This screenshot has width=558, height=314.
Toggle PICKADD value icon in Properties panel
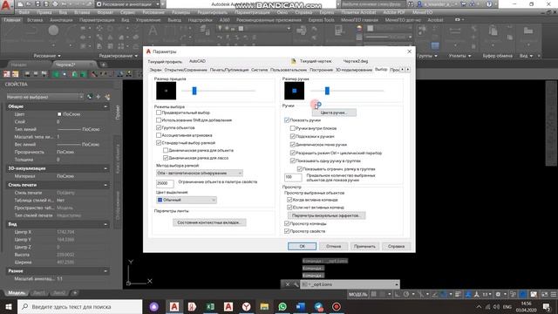(x=90, y=97)
